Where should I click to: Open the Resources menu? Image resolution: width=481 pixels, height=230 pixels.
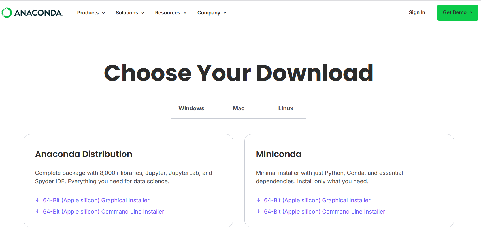coord(171,13)
